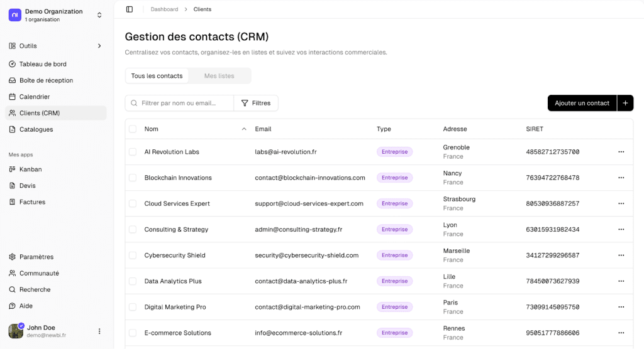Toggle the sidebar panel icon
644x349 pixels.
tap(130, 9)
